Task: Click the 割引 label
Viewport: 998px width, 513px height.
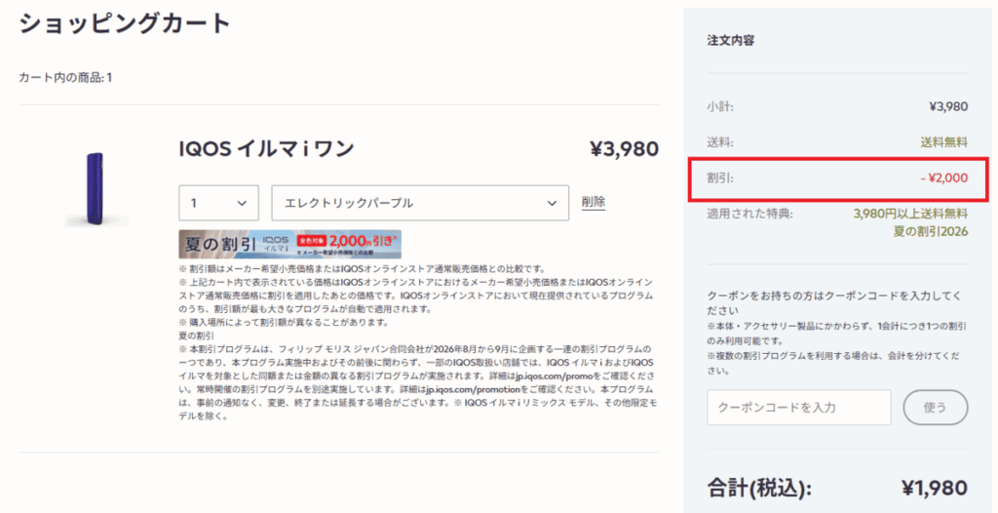Action: click(720, 178)
